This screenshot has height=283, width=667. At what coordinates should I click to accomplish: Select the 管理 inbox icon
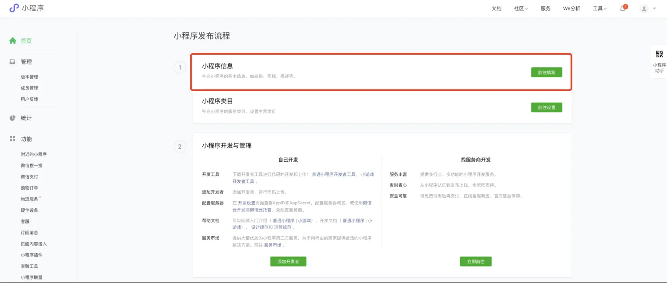(x=13, y=62)
